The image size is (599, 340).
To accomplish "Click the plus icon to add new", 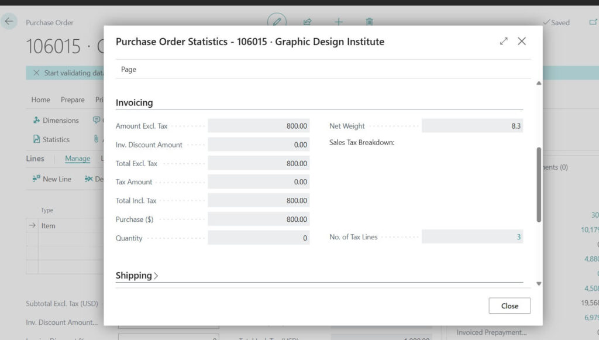I will (338, 22).
